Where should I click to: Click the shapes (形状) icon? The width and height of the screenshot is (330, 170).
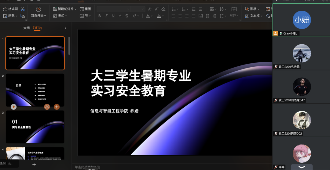pyautogui.click(x=247, y=9)
